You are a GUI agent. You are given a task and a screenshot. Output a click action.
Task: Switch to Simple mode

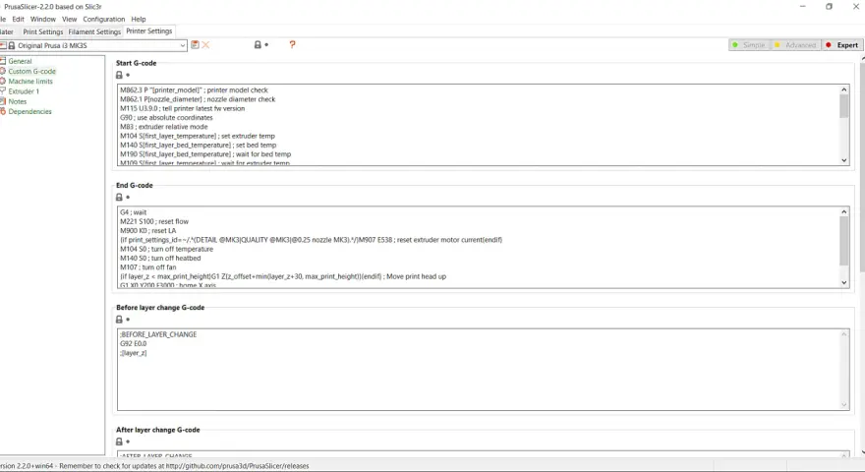click(x=750, y=45)
